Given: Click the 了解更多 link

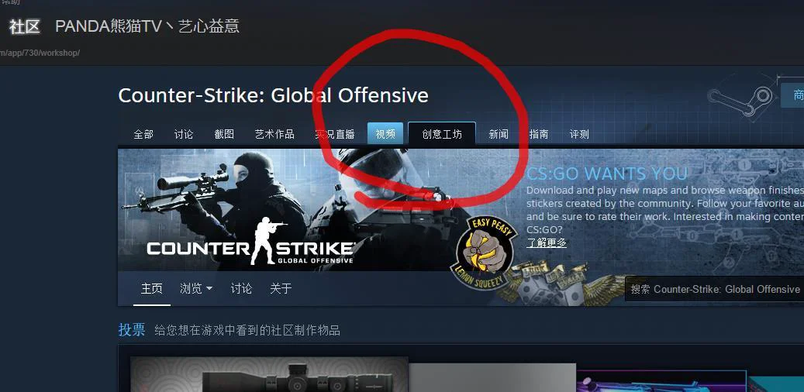Looking at the screenshot, I should [x=547, y=243].
